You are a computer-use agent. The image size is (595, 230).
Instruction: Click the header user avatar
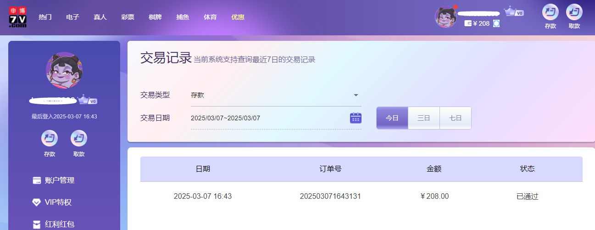[x=445, y=17]
